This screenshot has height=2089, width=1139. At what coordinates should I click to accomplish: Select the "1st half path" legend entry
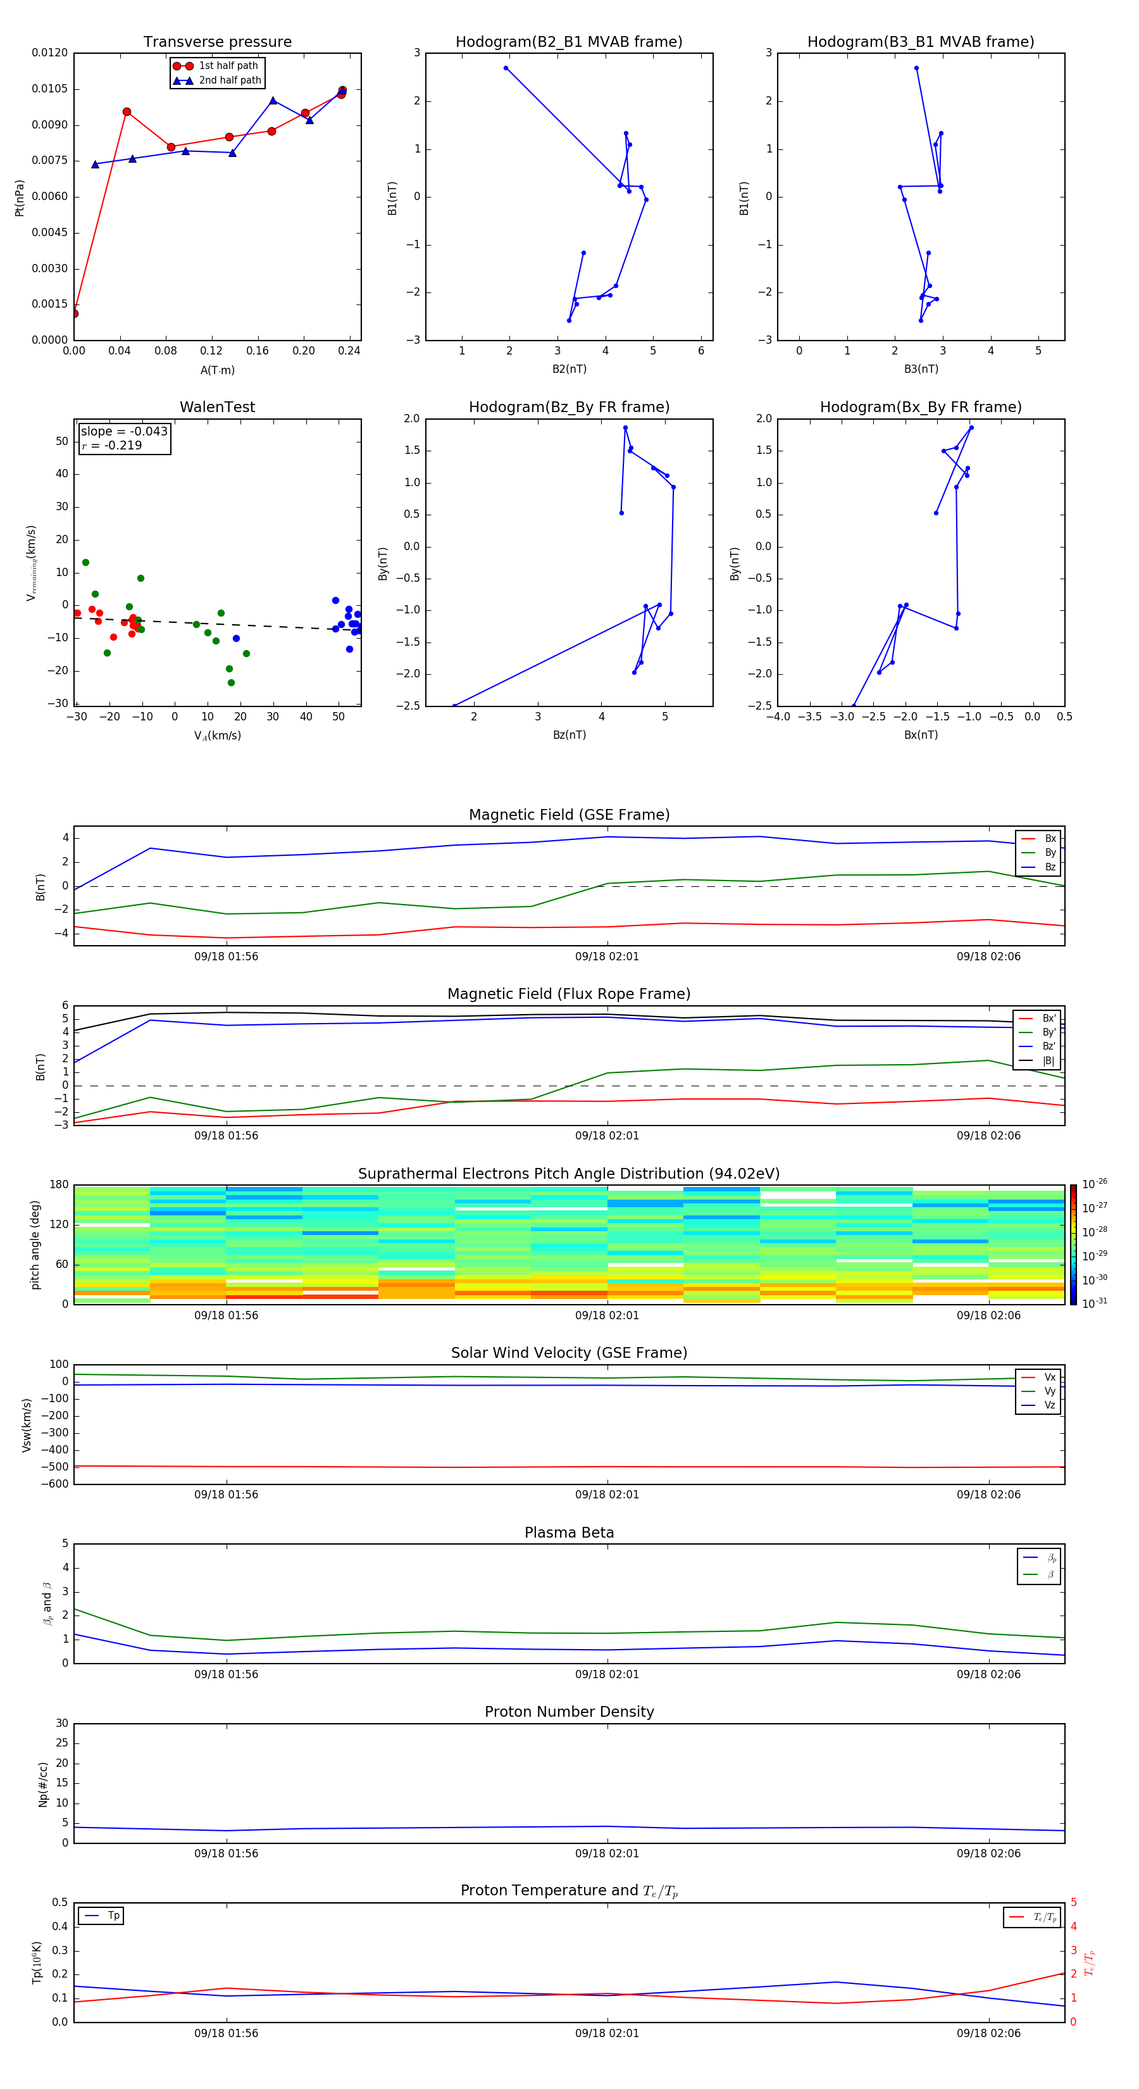point(216,66)
